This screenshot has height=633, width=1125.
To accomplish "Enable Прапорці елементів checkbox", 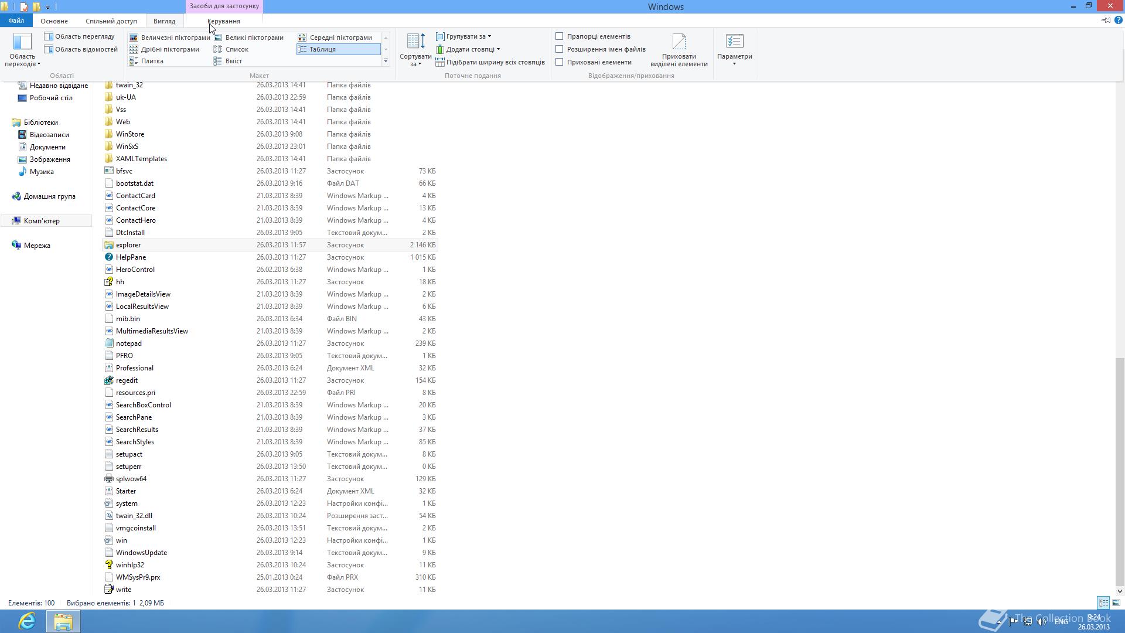I will (560, 36).
